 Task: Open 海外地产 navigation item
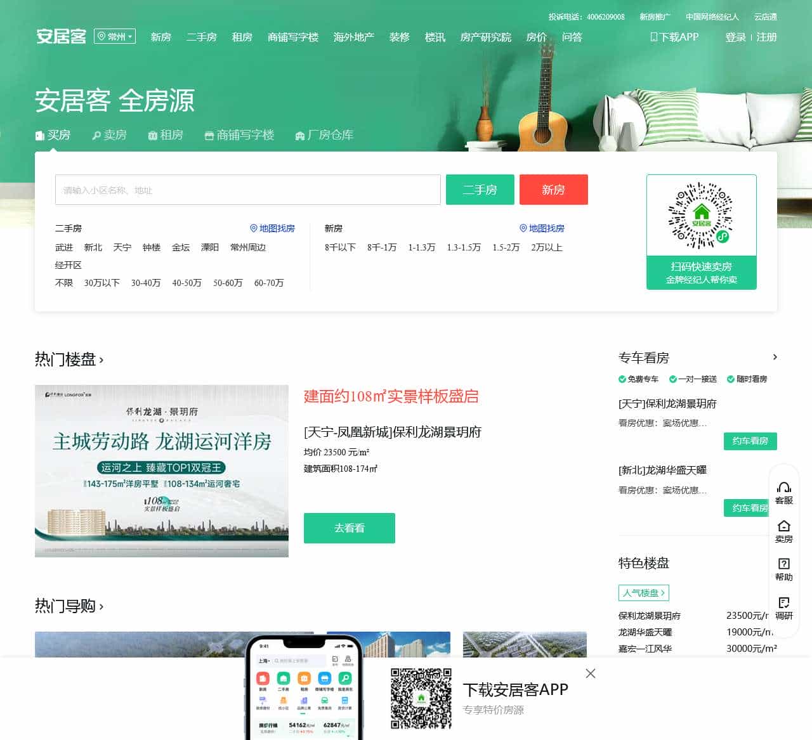pyautogui.click(x=354, y=37)
